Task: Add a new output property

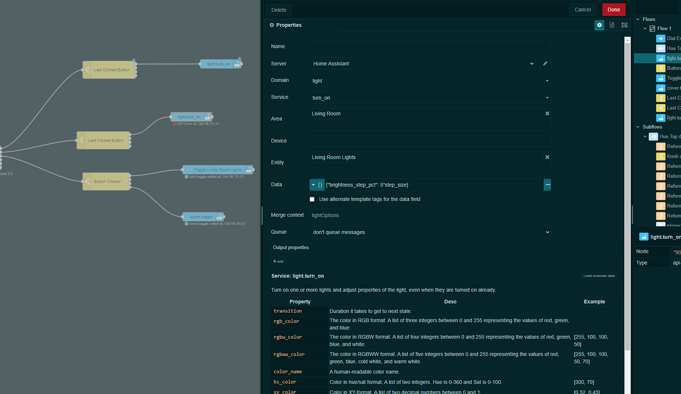Action: click(x=278, y=261)
